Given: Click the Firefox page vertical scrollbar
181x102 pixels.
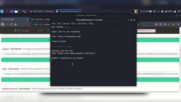Looking at the screenshot, I should [180, 57].
